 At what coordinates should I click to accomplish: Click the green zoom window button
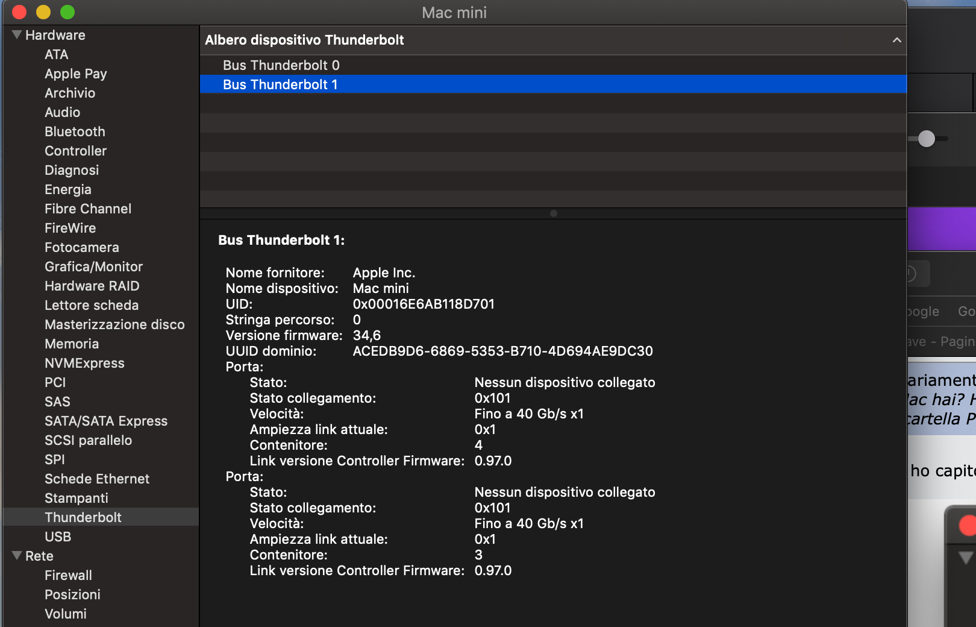pyautogui.click(x=67, y=12)
